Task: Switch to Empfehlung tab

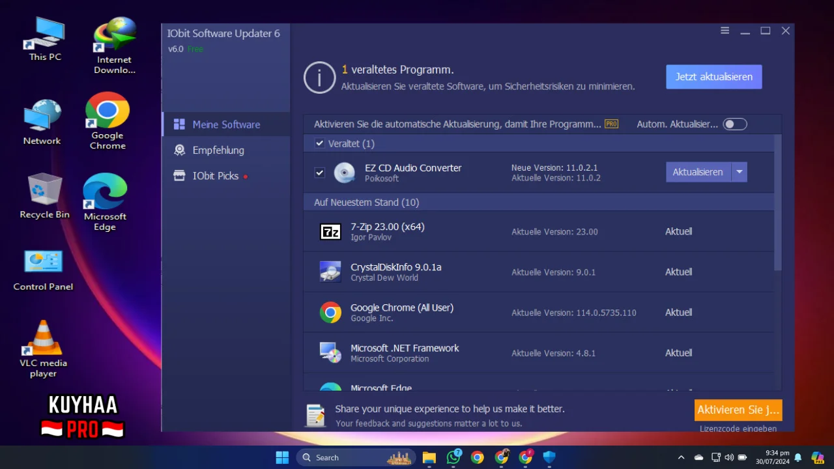Action: 226,150
